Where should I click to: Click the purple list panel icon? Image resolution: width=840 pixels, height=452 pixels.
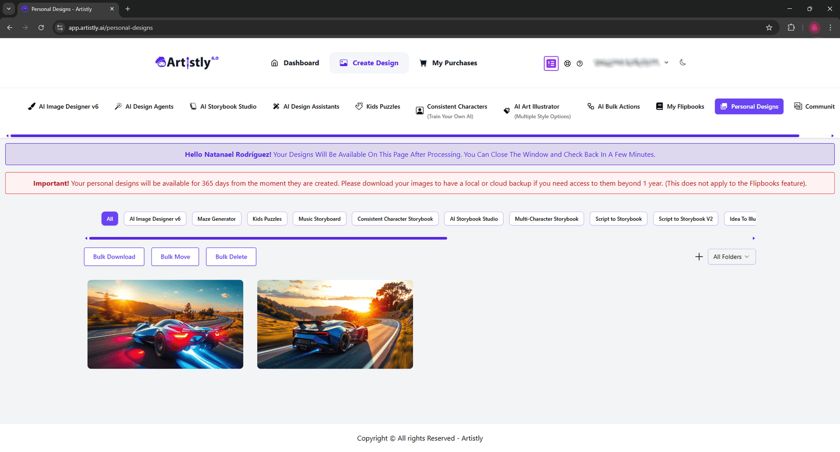click(x=551, y=64)
